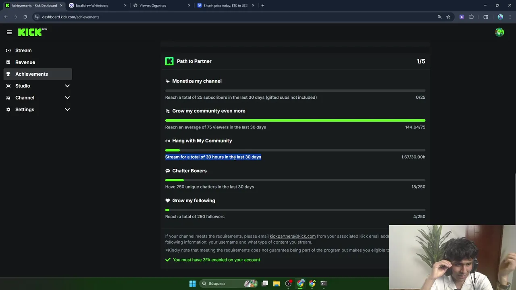
Task: Click the Grow my community progress bar
Action: 295,120
